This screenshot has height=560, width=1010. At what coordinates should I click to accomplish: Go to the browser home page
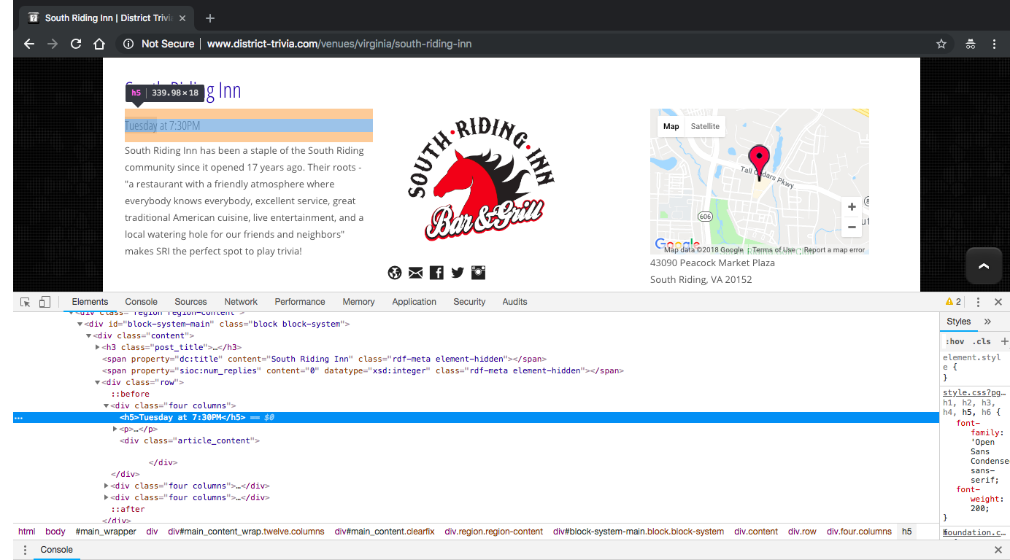(x=99, y=44)
